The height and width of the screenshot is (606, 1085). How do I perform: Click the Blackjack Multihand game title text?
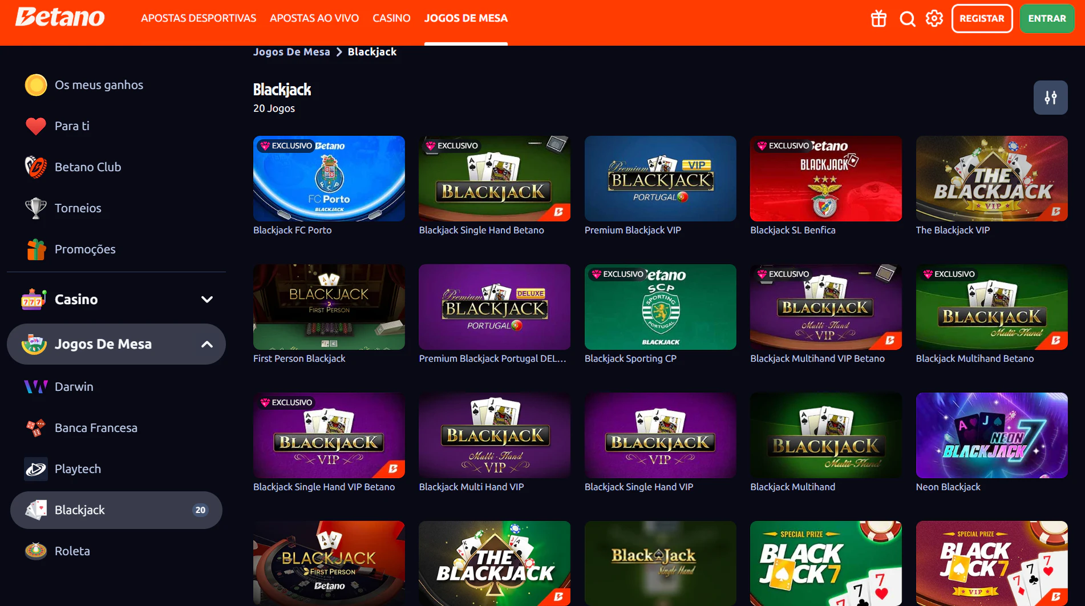point(793,487)
